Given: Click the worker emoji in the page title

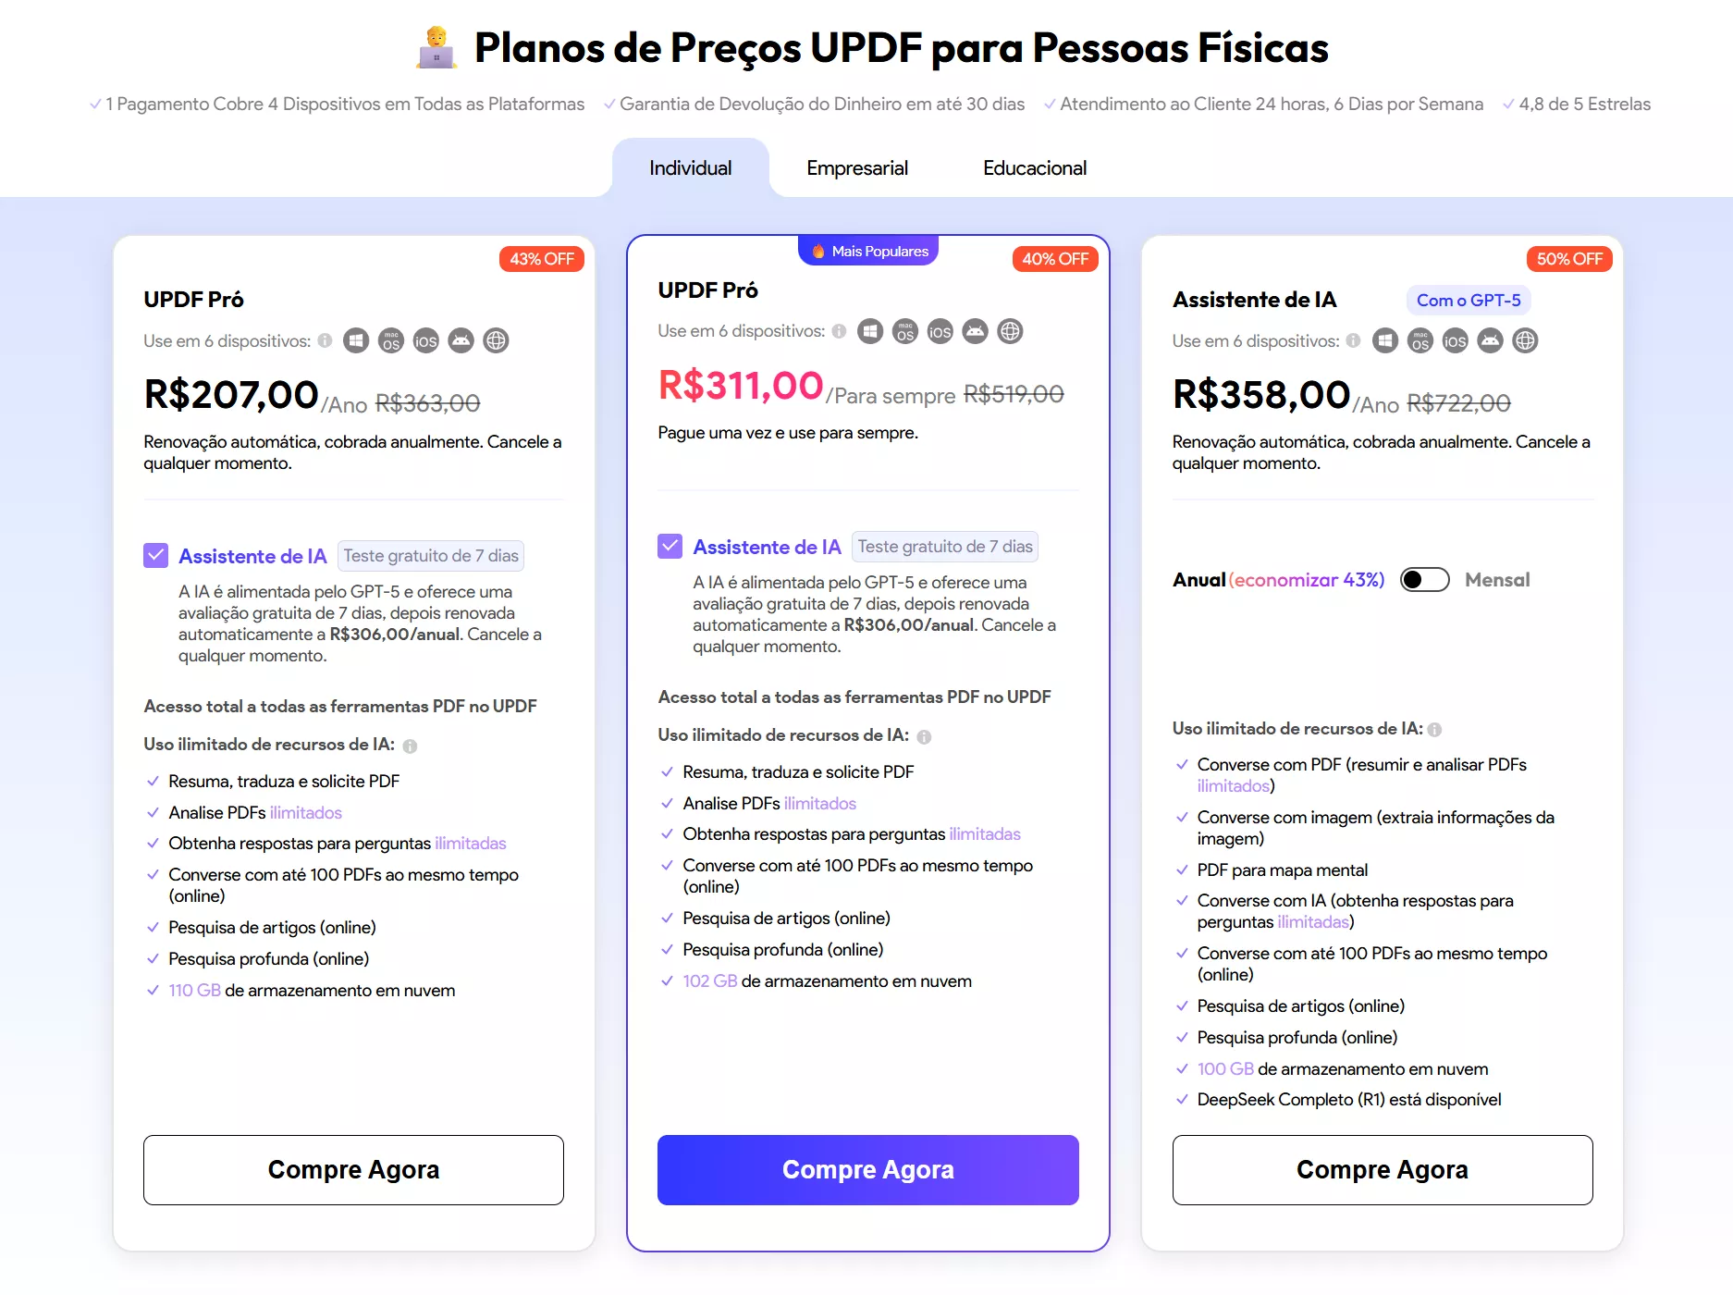Looking at the screenshot, I should (x=436, y=48).
